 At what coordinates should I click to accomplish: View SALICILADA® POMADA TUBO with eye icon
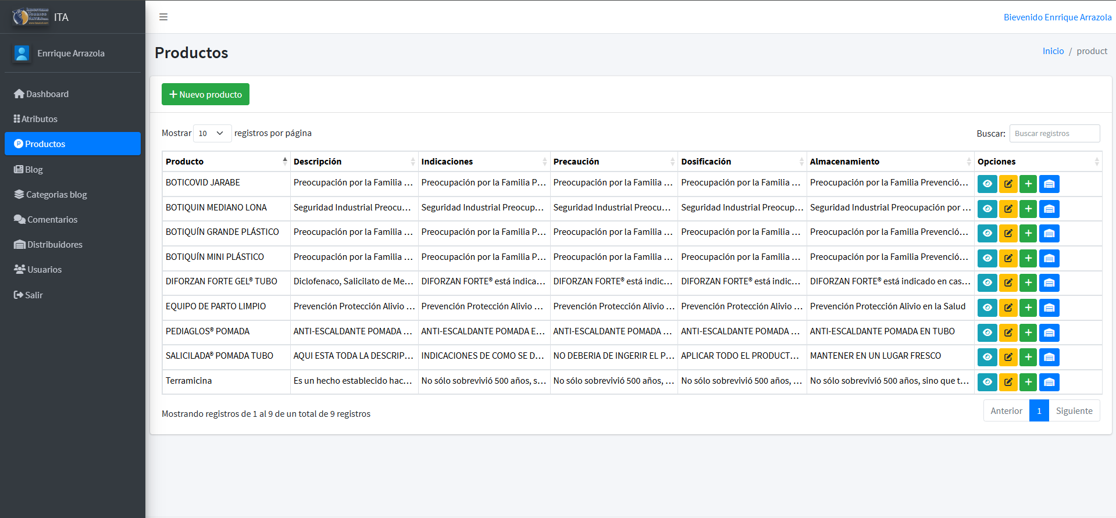tap(987, 357)
